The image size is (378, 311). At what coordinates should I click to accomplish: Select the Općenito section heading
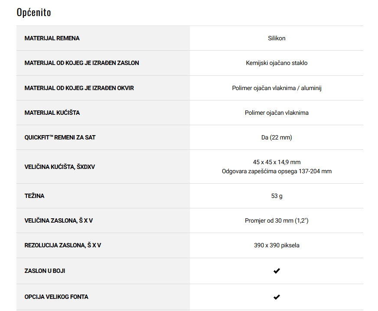(34, 12)
